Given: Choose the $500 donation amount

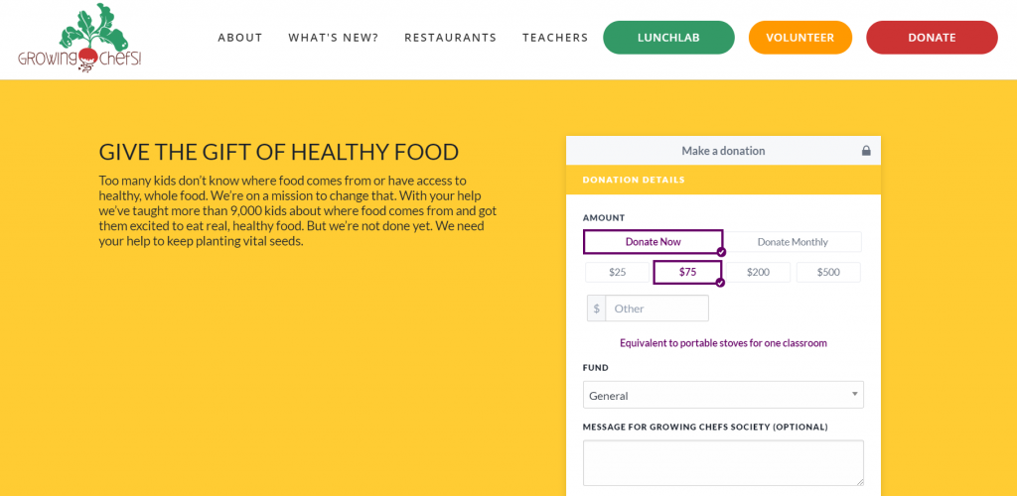Looking at the screenshot, I should [828, 272].
